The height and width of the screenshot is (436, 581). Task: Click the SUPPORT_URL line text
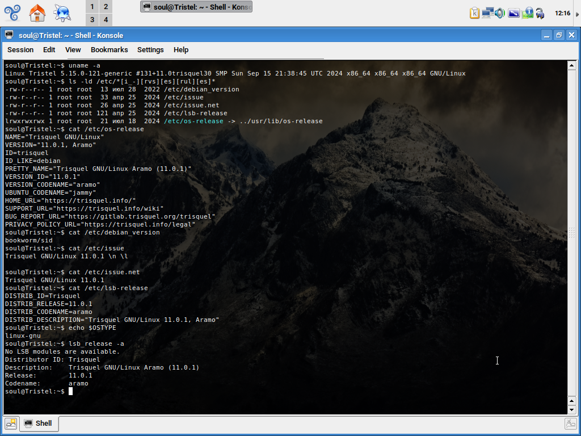[84, 208]
